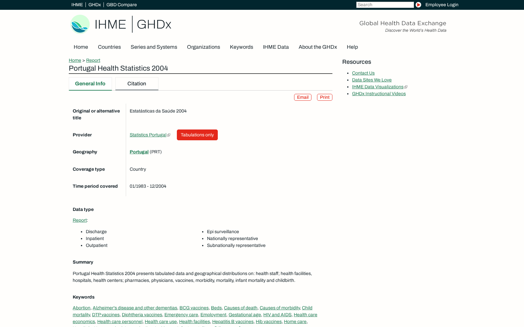Click the Tabulations only red badge
This screenshot has height=327, width=524.
pyautogui.click(x=197, y=135)
